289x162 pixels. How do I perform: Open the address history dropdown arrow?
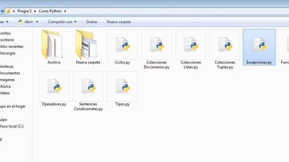click(2, 11)
